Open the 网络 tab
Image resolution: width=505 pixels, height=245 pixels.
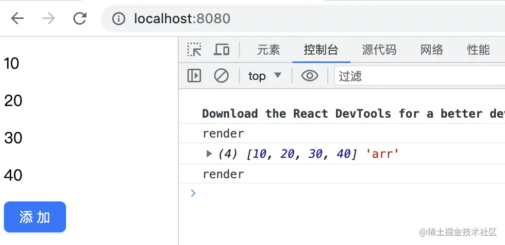click(432, 50)
